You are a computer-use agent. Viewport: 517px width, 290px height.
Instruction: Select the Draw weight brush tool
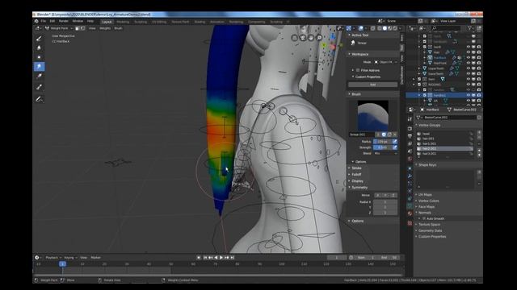pyautogui.click(x=39, y=38)
